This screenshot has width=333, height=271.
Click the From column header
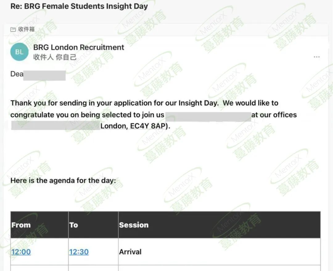21,225
